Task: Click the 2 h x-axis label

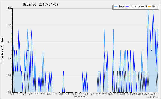Action: [24, 94]
